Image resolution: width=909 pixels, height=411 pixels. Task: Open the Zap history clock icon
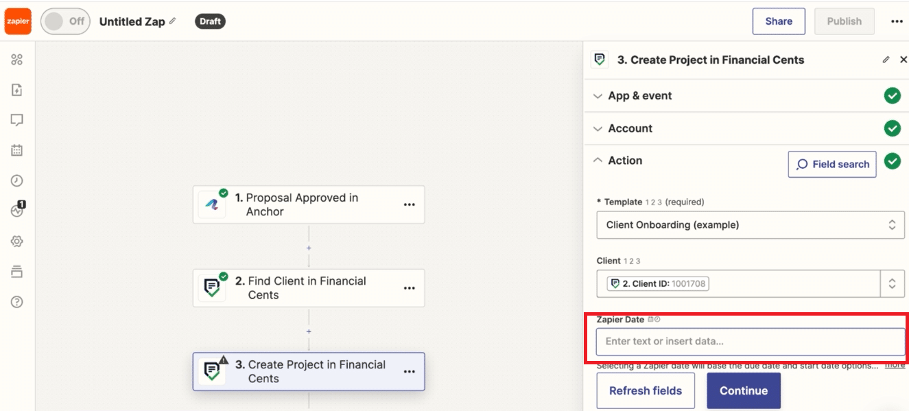(17, 181)
